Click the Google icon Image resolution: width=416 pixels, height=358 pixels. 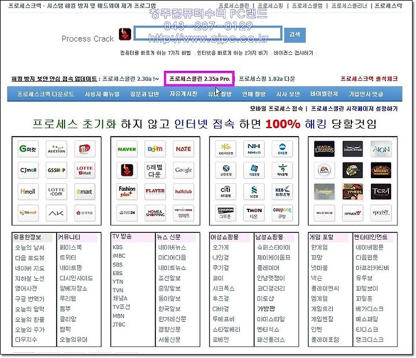[x=183, y=170]
